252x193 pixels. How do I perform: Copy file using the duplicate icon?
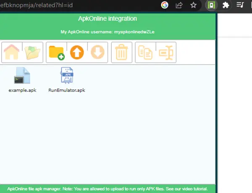pyautogui.click(x=145, y=52)
